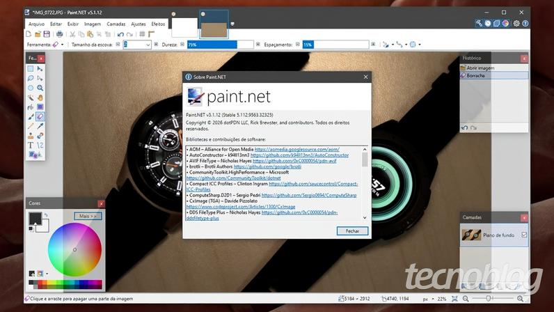Select Abrir imagem in Histórico list
The height and width of the screenshot is (312, 554).
493,68
